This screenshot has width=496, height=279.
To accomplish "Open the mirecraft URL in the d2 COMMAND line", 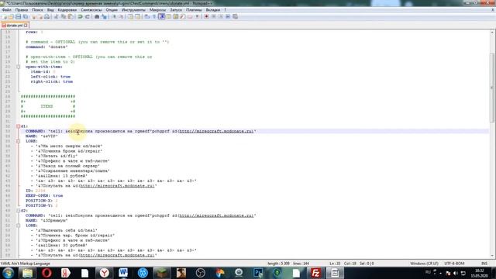I will point(216,215).
